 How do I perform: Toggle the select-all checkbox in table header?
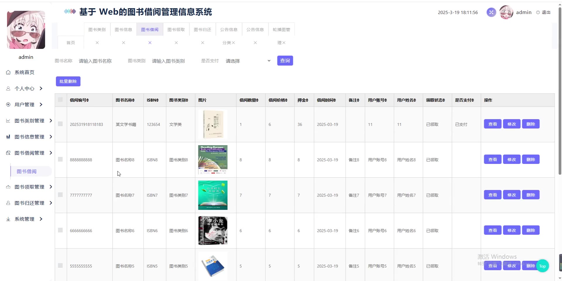60,100
